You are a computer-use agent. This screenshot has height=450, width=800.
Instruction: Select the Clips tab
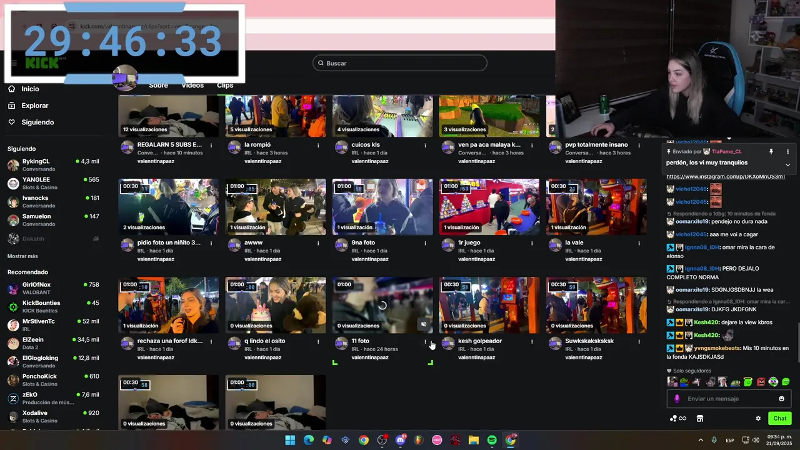(225, 85)
